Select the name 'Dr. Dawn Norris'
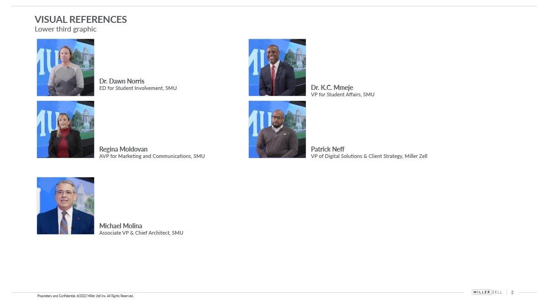The image size is (548, 304). [x=122, y=81]
